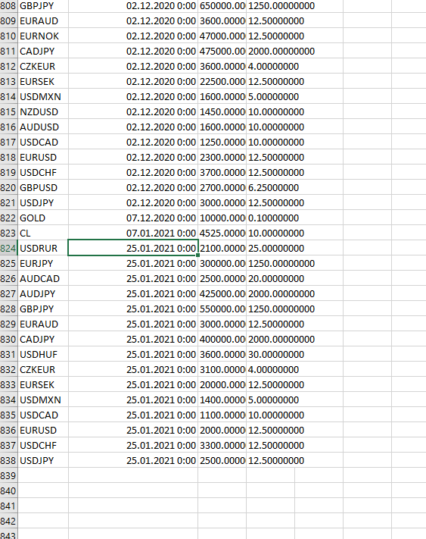Click the 4525.0000 value cell

pyautogui.click(x=222, y=233)
